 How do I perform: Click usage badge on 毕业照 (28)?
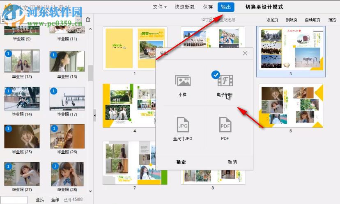coord(55,166)
